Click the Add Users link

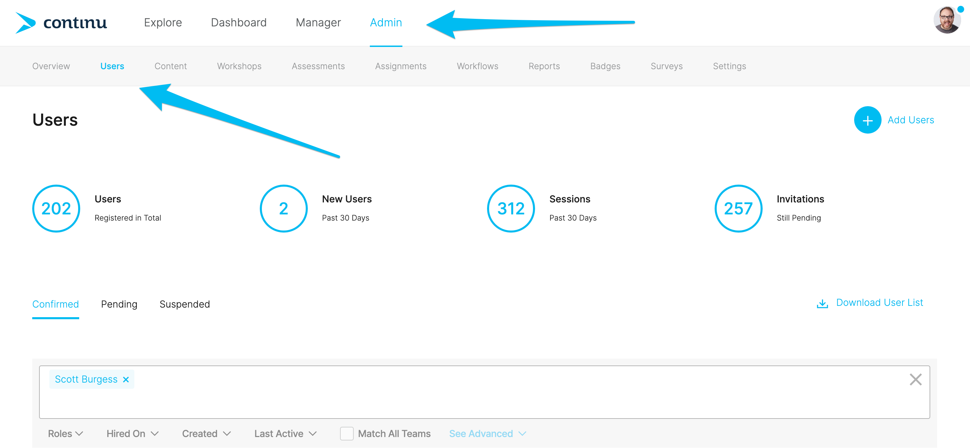(910, 120)
